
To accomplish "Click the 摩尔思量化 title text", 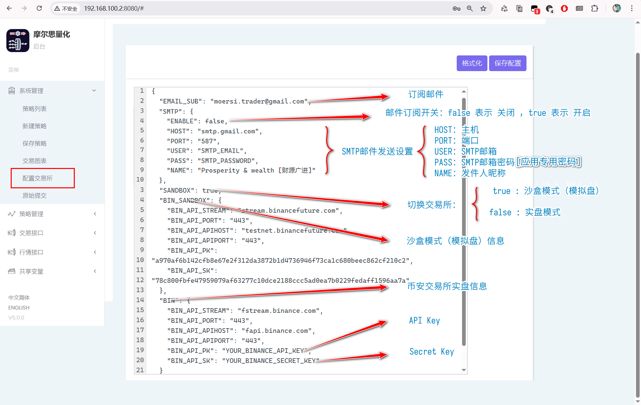I will tap(52, 34).
